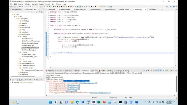Select FileWriterFullRandom.java in the tree
Viewport: 187px width, 105px height.
coord(32,41)
